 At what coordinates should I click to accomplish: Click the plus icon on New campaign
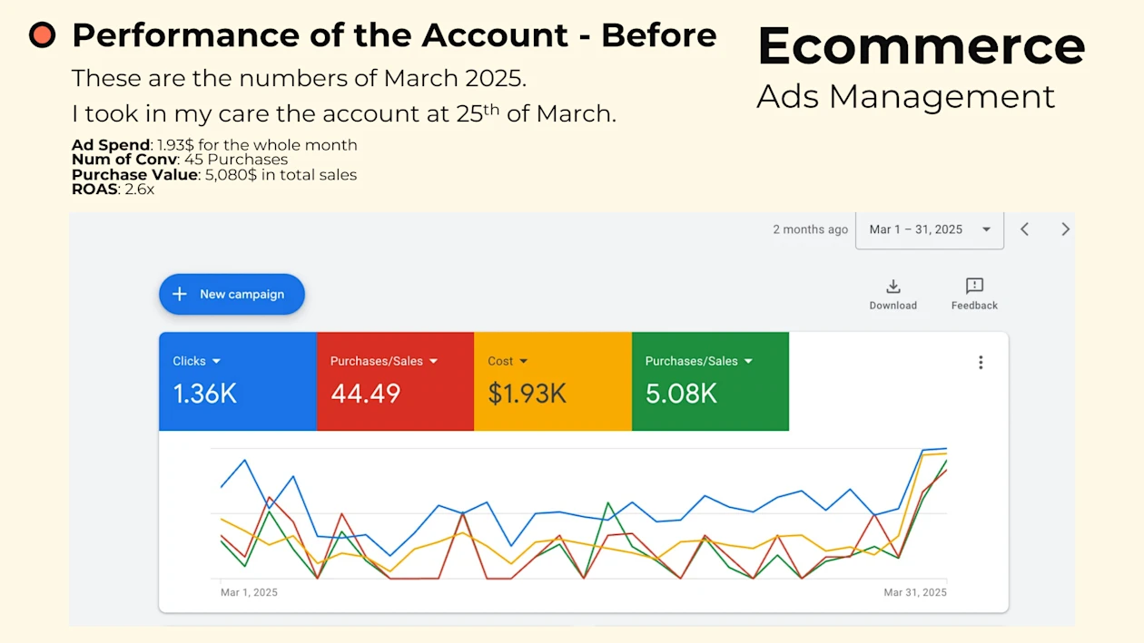click(180, 294)
